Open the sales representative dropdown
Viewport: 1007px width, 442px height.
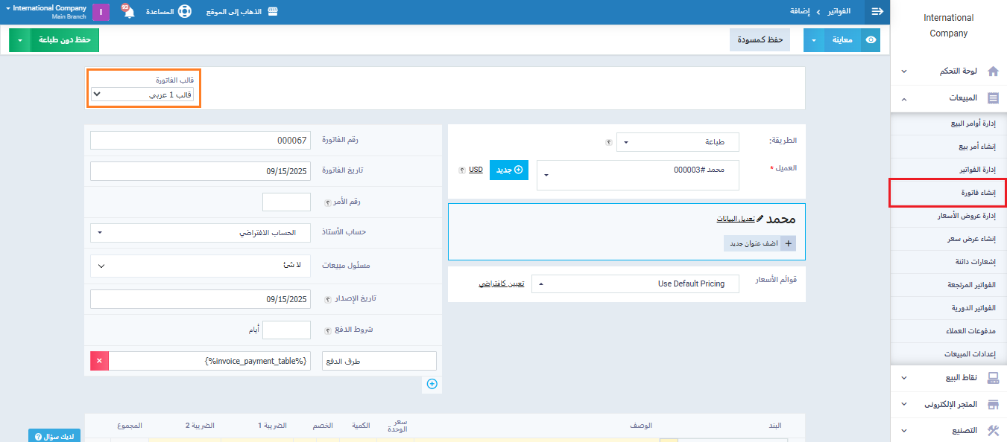201,265
